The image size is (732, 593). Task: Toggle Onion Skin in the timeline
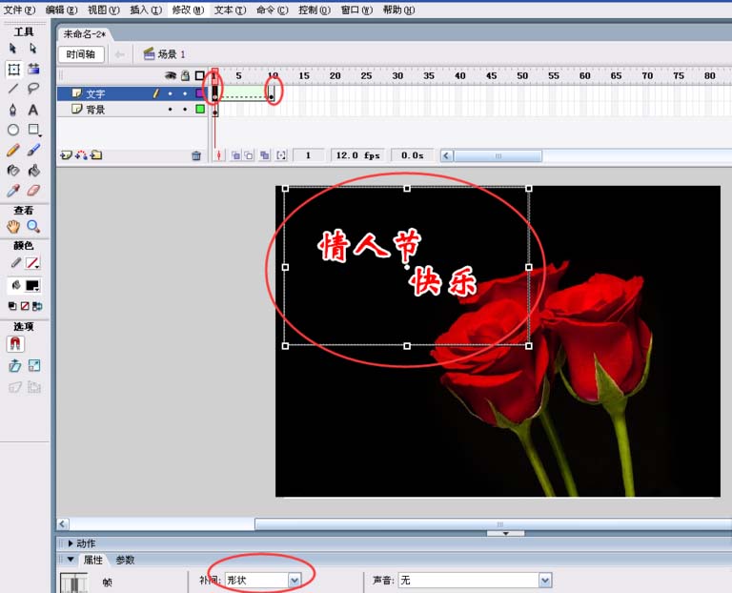[236, 155]
